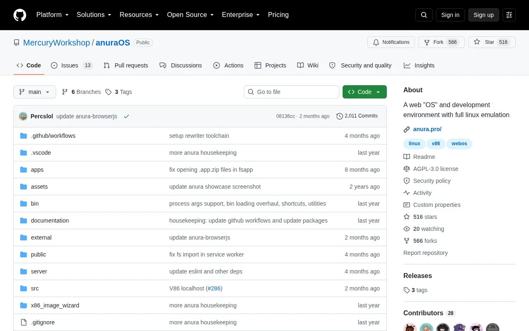Select the webos topic tag

coord(459,144)
